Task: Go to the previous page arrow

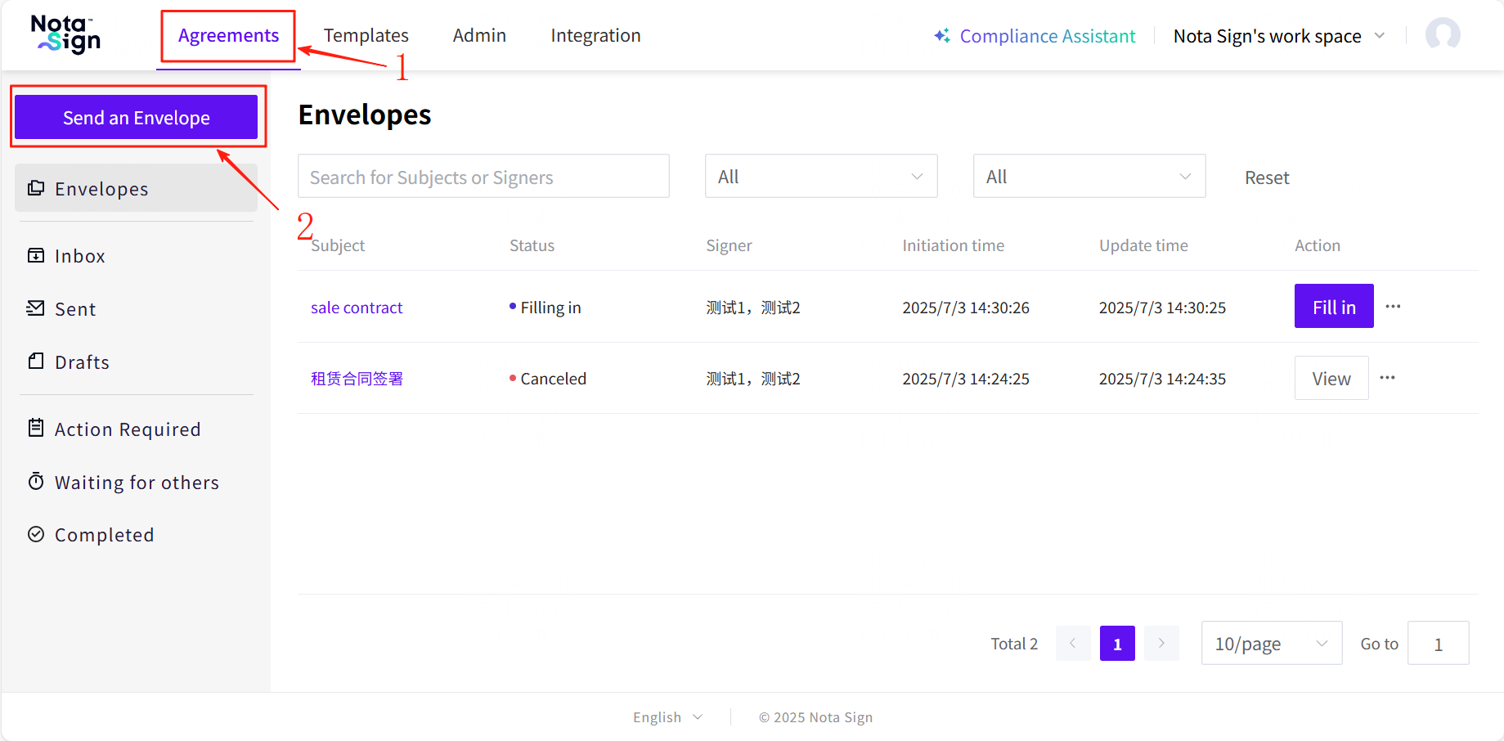Action: pos(1072,644)
